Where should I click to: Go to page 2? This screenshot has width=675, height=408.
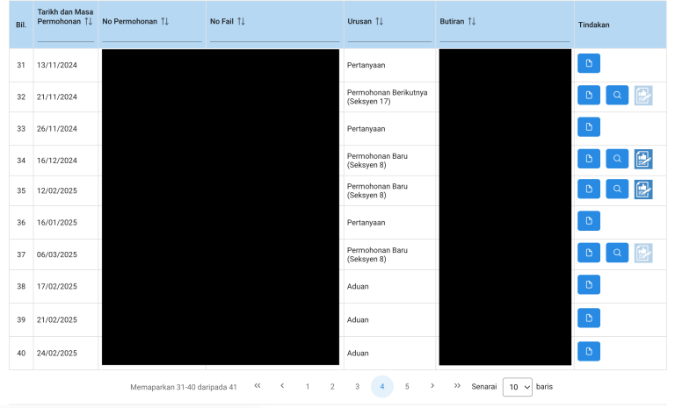coord(332,387)
